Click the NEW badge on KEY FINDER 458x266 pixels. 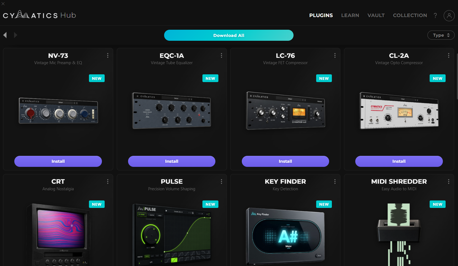(324, 204)
